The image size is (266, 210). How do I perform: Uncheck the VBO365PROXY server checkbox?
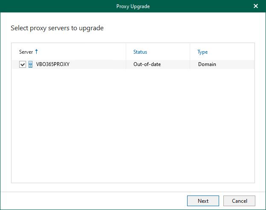click(23, 64)
